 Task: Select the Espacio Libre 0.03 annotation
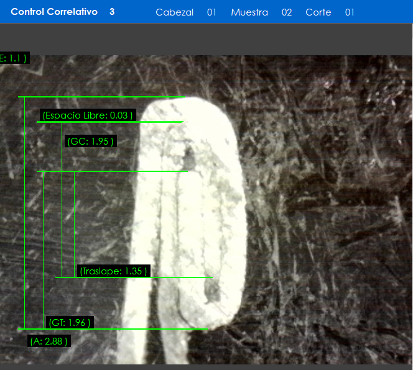(87, 115)
